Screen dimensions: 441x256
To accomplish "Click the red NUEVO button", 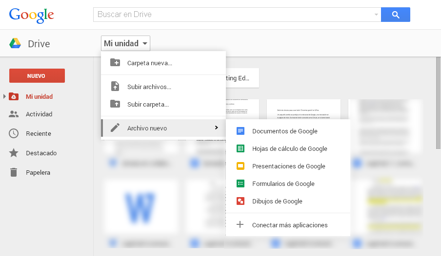I will [37, 76].
